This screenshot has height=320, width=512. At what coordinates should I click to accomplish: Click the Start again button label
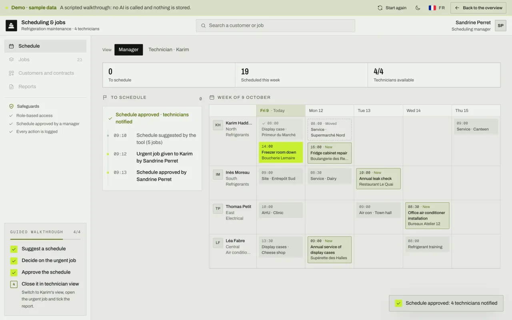396,8
